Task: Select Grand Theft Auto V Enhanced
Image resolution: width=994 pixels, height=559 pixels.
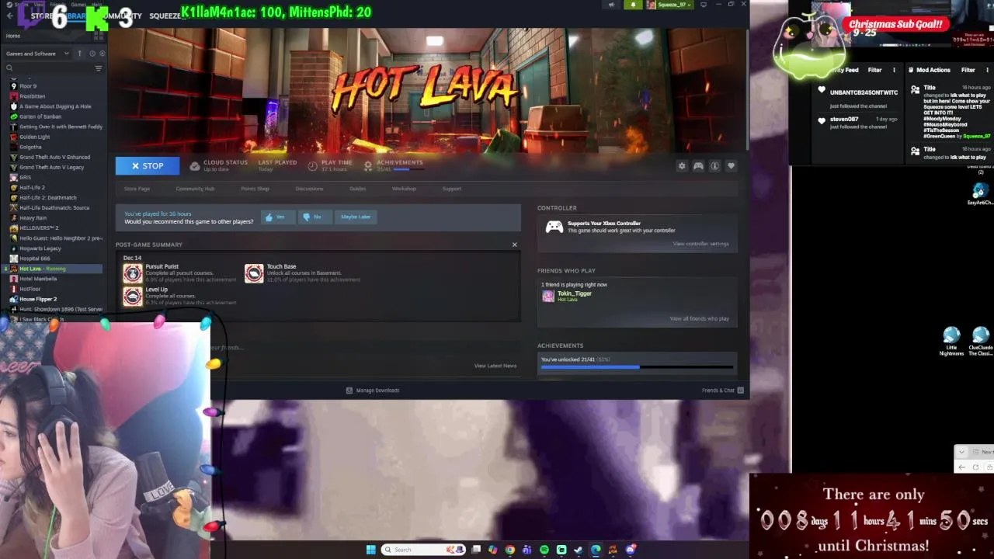Action: [53, 157]
